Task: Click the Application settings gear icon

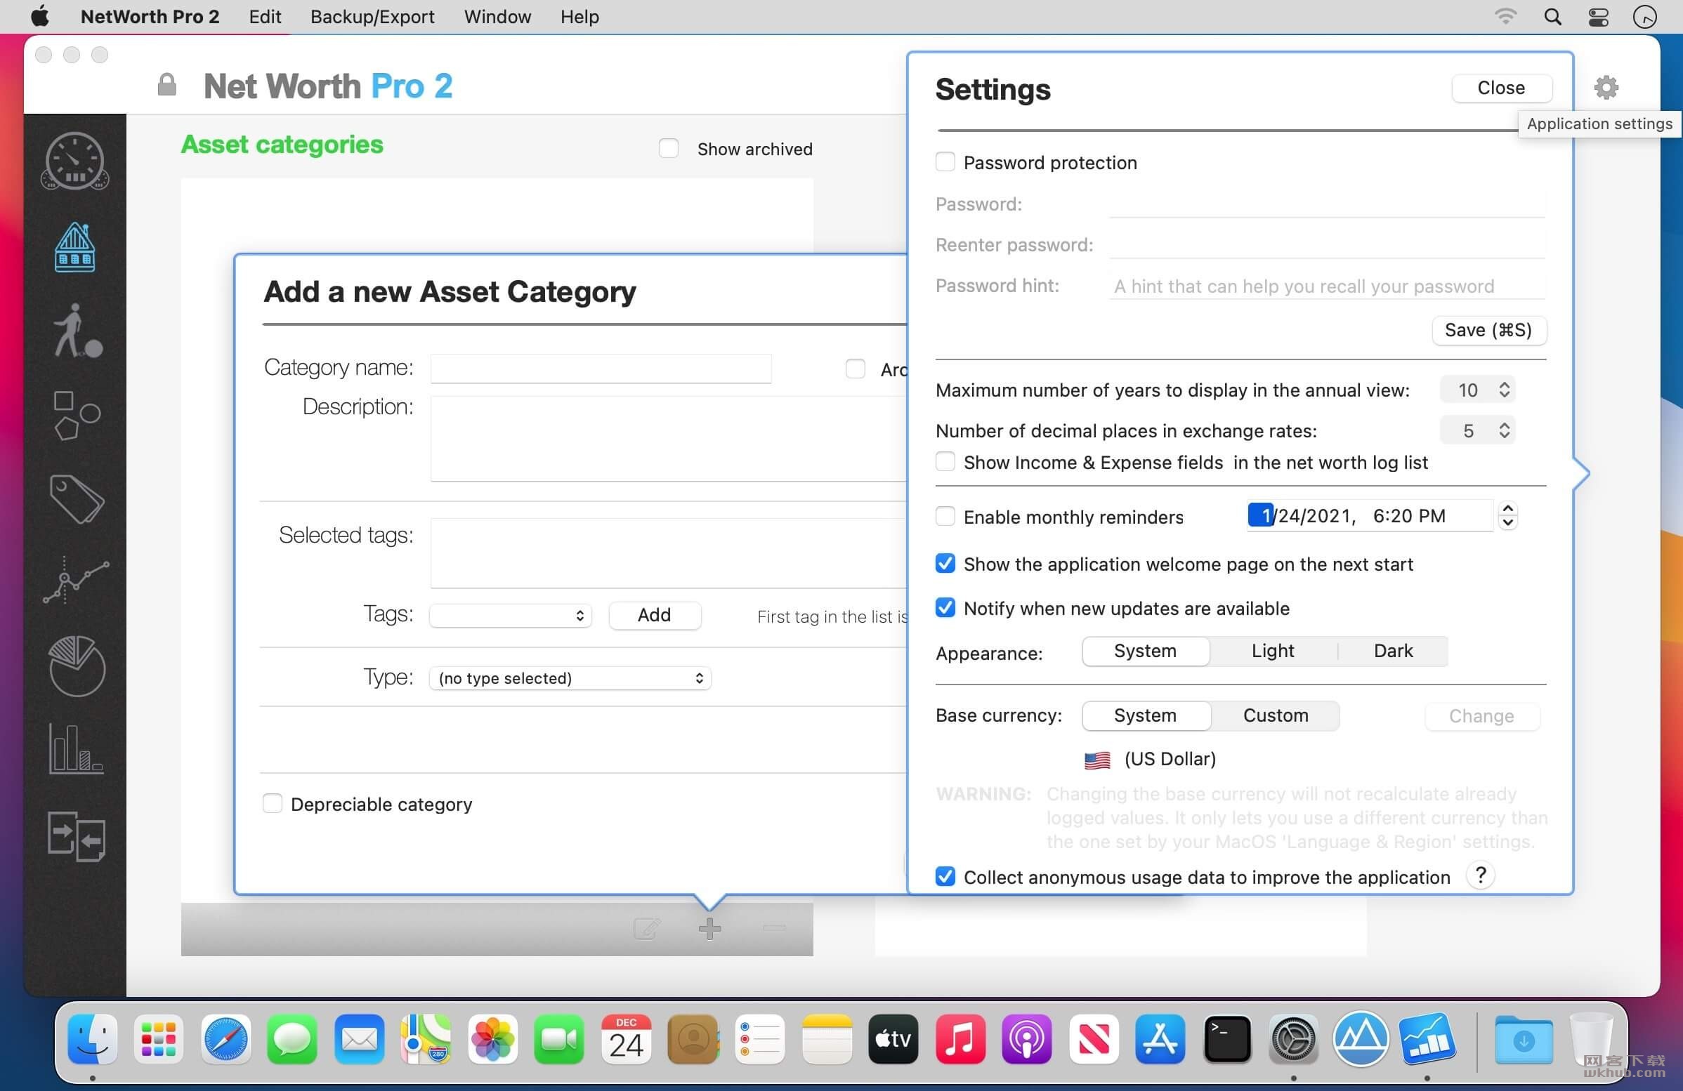Action: pyautogui.click(x=1606, y=87)
